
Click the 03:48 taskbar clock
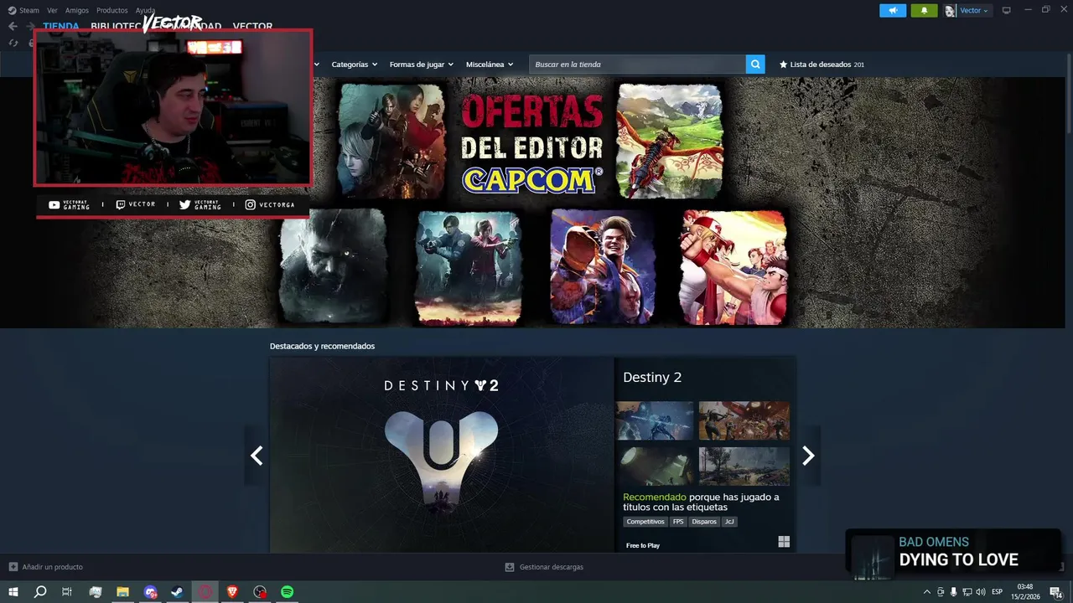pyautogui.click(x=1024, y=587)
